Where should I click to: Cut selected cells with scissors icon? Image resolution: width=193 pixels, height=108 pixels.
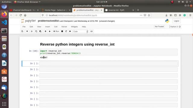tap(32, 31)
